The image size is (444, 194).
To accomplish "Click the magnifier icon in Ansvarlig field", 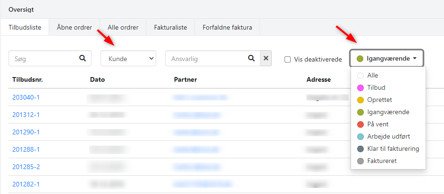I will click(x=251, y=59).
